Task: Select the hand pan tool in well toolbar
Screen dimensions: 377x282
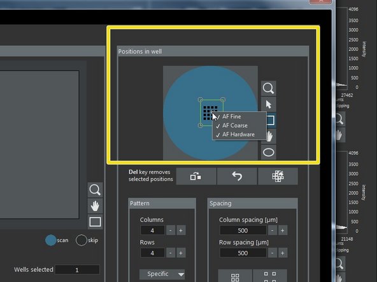Action: tap(270, 136)
